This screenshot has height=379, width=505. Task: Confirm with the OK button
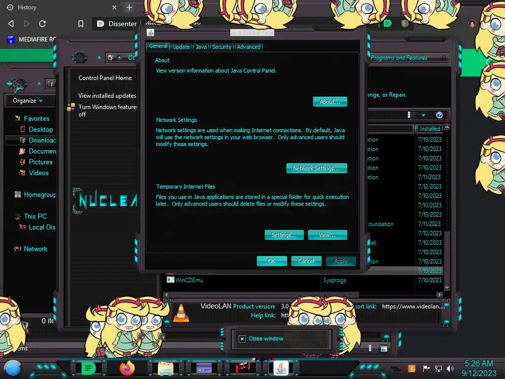tap(272, 261)
